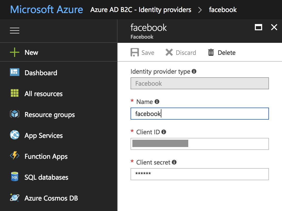Click the Client ID label text
This screenshot has width=282, height=211.
pyautogui.click(x=148, y=132)
